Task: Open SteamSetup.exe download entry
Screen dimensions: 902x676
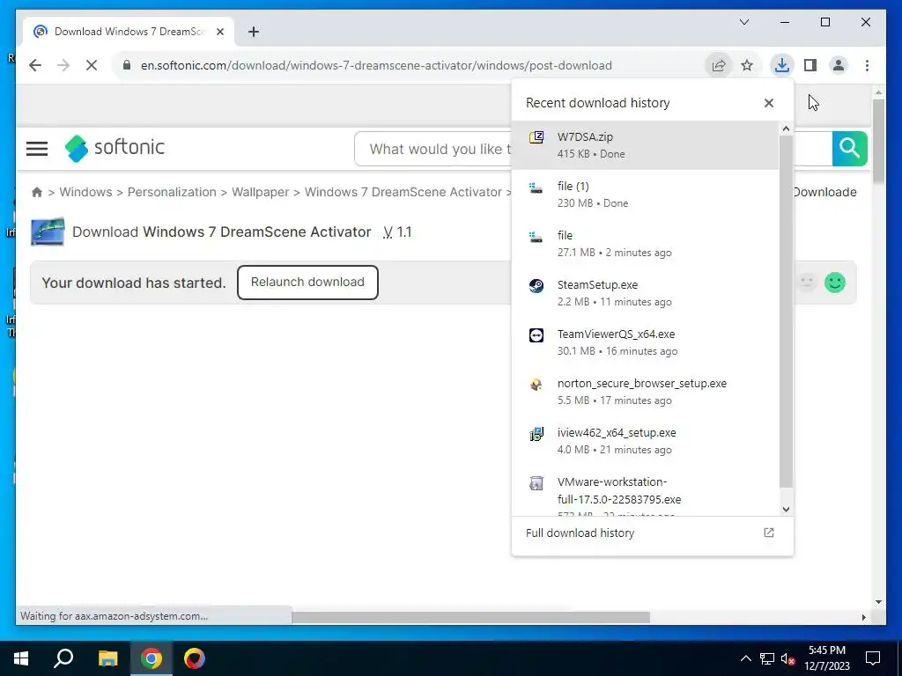Action: pyautogui.click(x=645, y=293)
